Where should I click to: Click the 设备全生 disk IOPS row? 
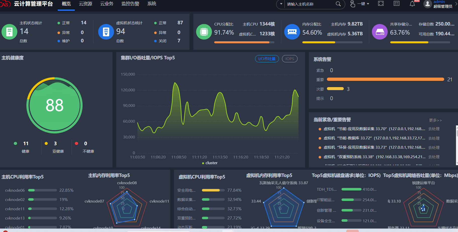tap(347, 221)
